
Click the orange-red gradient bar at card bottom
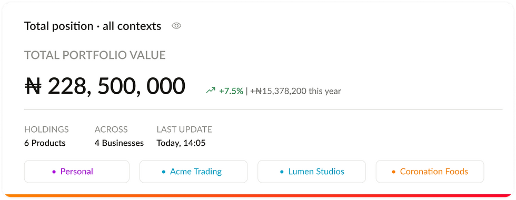258,196
